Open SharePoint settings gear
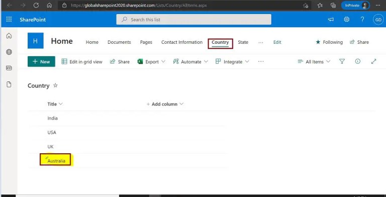The width and height of the screenshot is (386, 197). pos(347,20)
